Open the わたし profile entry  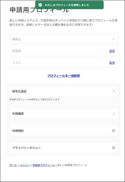pyautogui.click(x=64, y=39)
